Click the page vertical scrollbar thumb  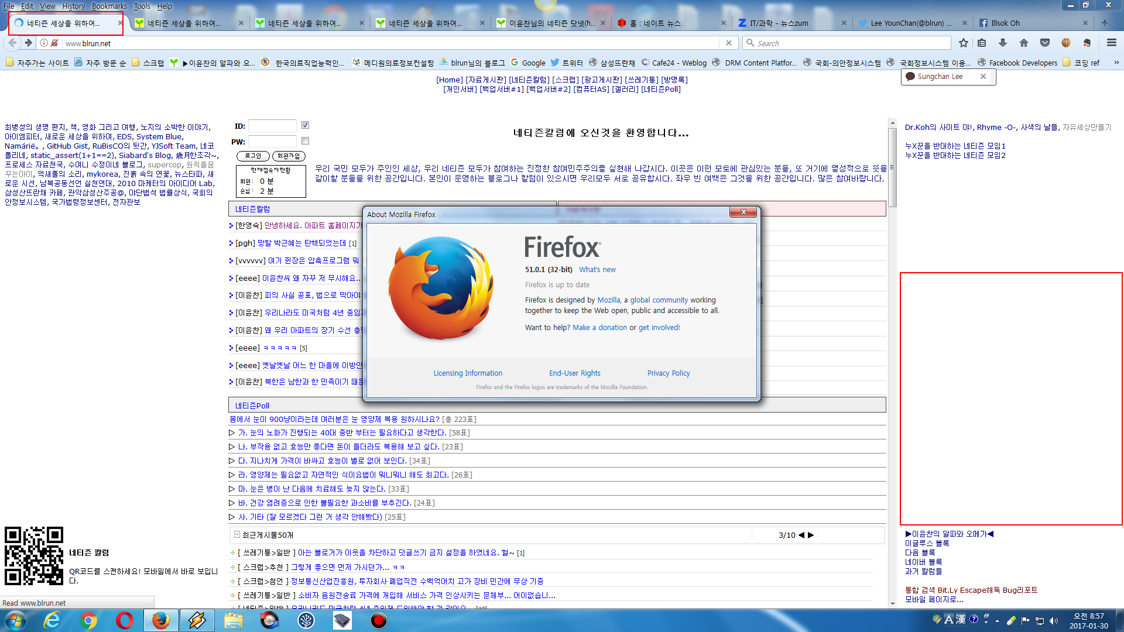(892, 167)
